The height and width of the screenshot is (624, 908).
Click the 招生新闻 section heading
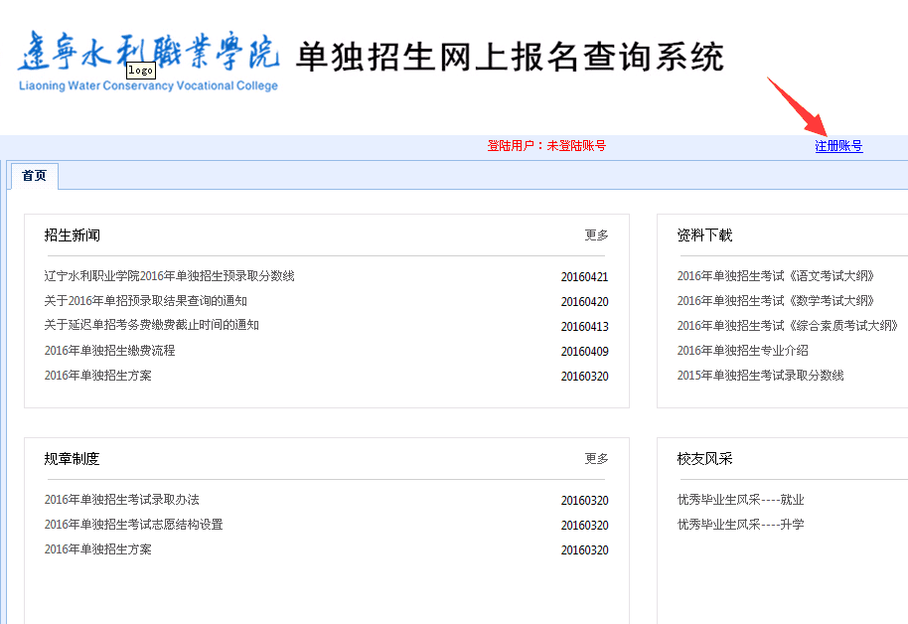click(73, 235)
